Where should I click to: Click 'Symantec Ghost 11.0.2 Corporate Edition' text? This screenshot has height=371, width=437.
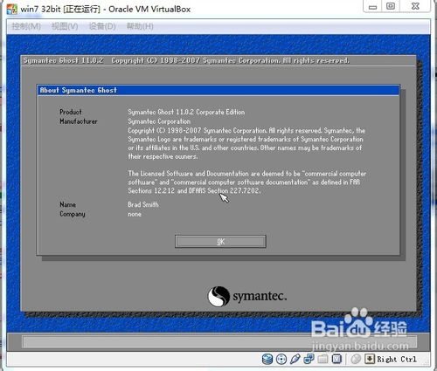(186, 112)
